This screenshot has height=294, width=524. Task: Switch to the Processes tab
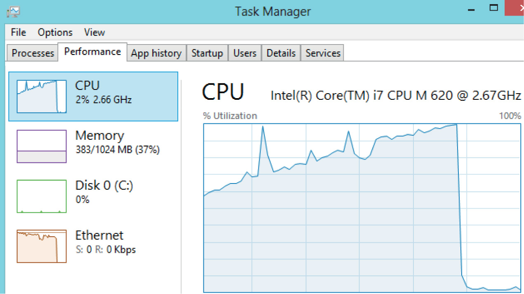pos(33,53)
